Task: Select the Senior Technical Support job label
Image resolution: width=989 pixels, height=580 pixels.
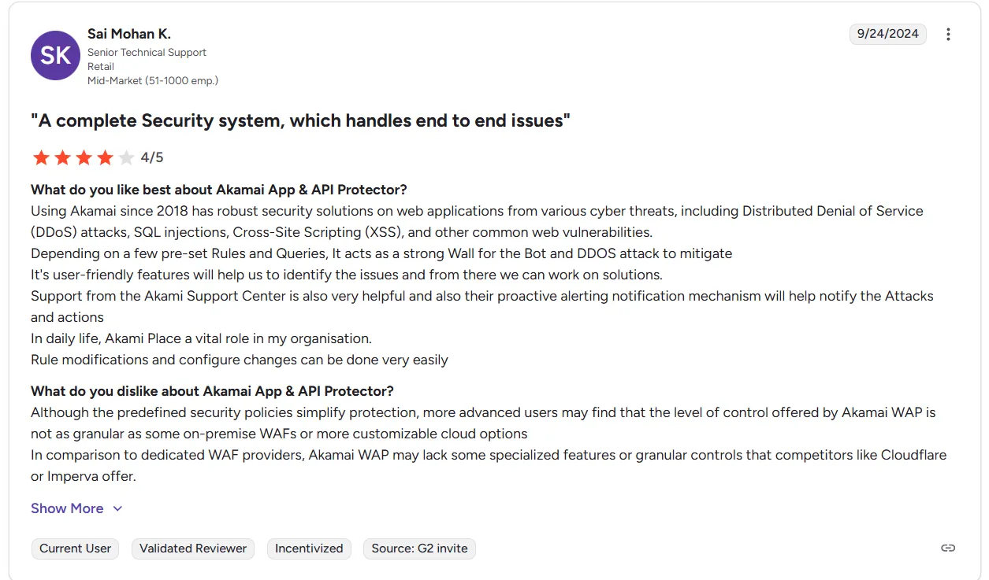Action: coord(147,52)
